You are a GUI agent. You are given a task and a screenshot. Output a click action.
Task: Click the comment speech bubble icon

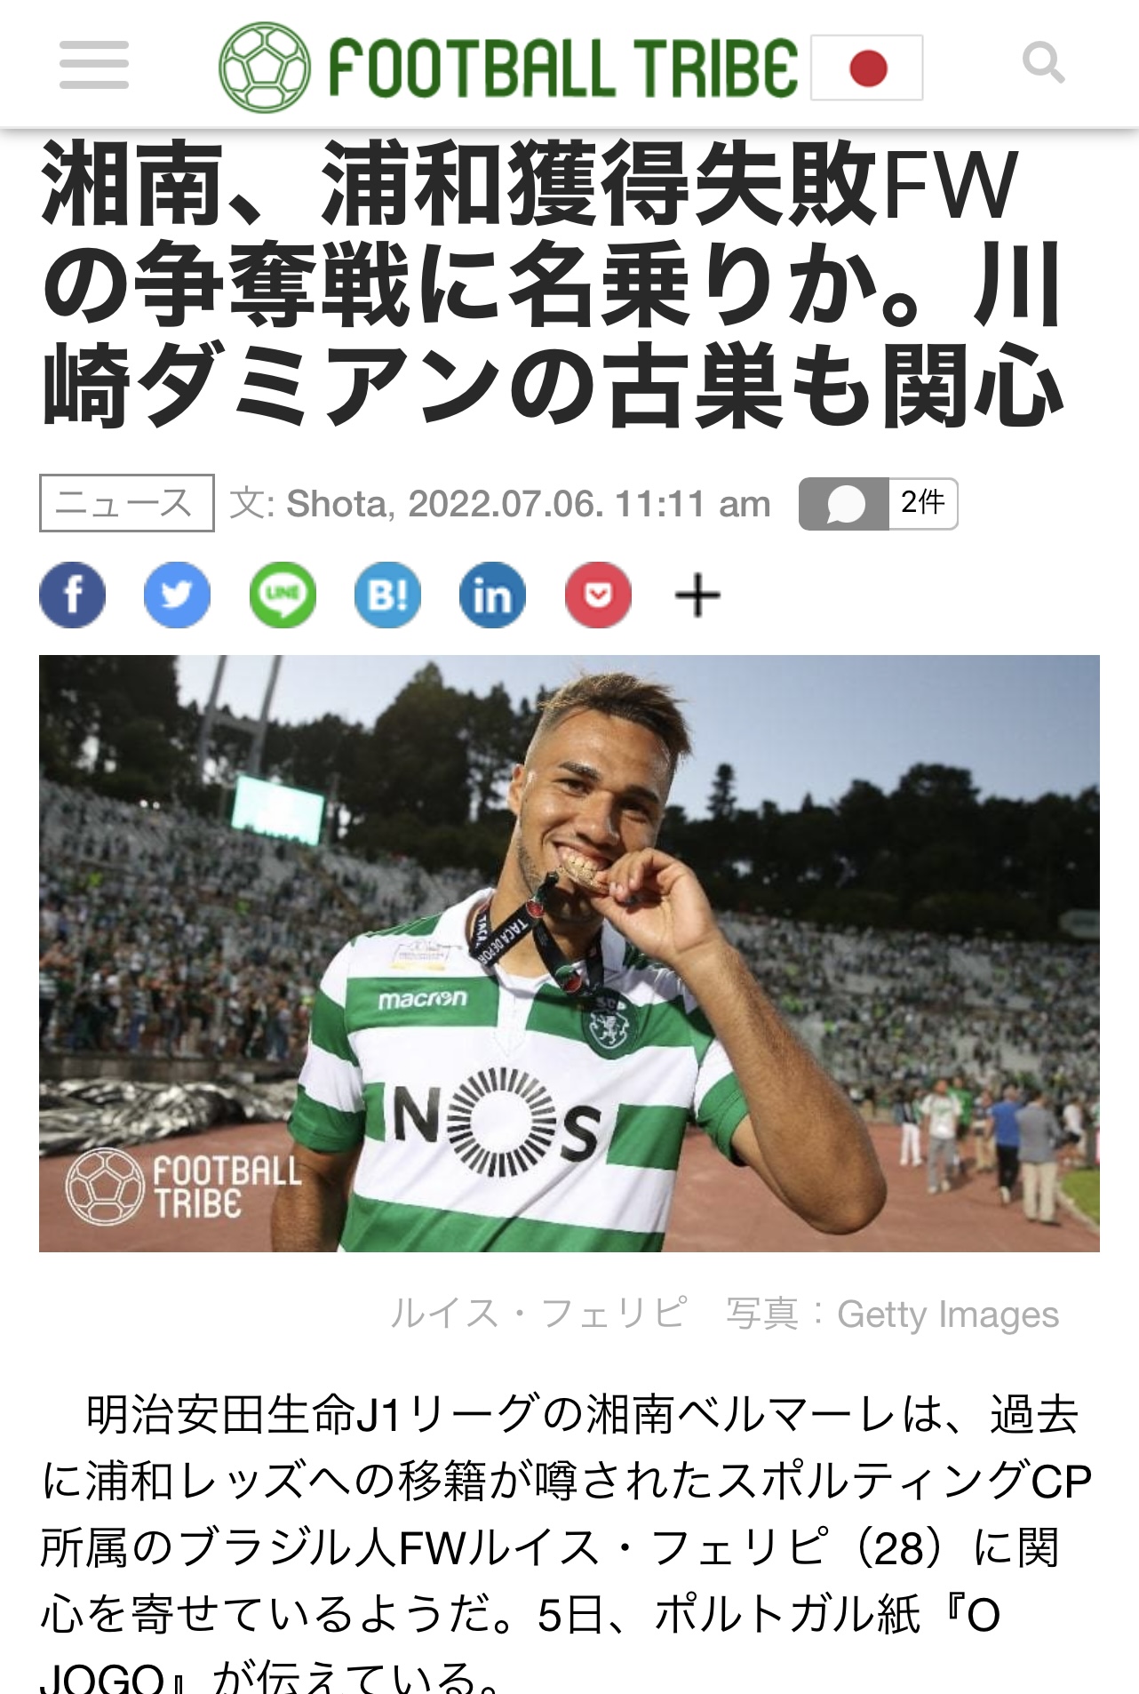[x=844, y=504]
